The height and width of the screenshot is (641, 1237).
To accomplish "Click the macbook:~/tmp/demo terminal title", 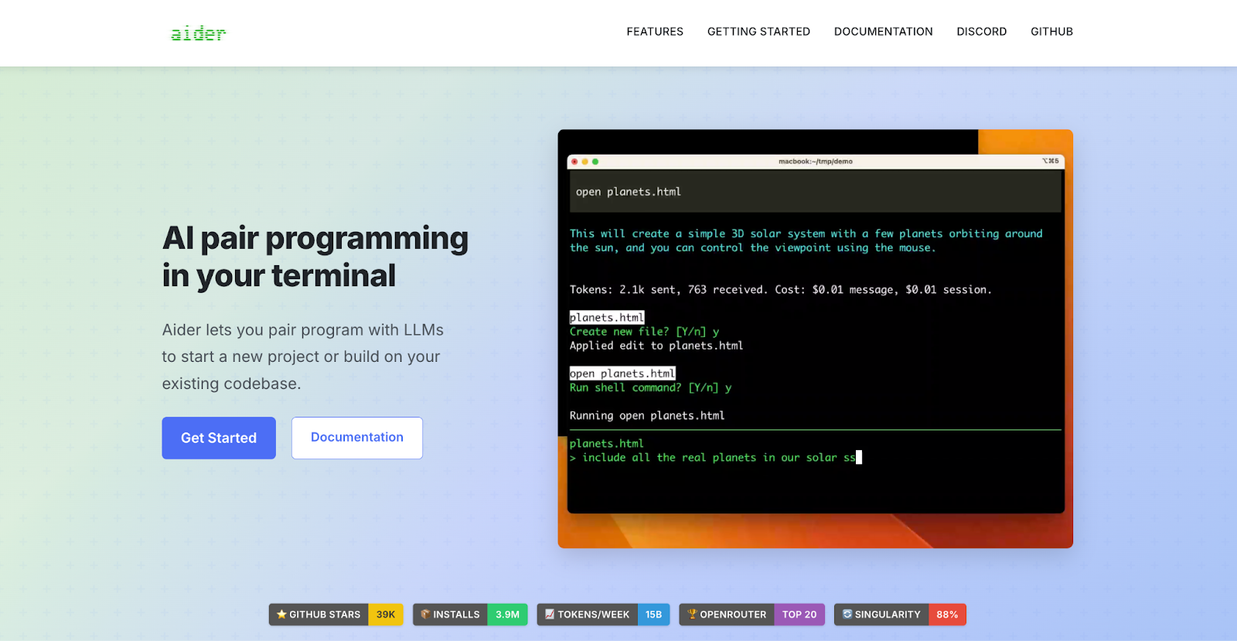I will (x=816, y=162).
